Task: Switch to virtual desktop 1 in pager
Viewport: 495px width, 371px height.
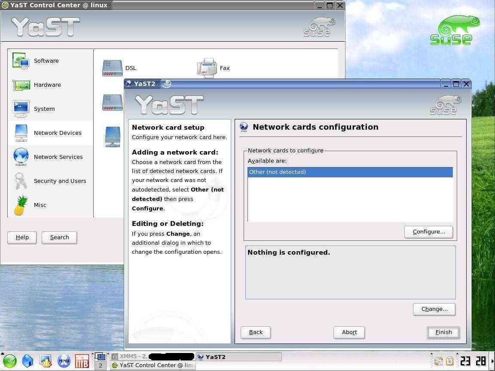Action: 101,357
